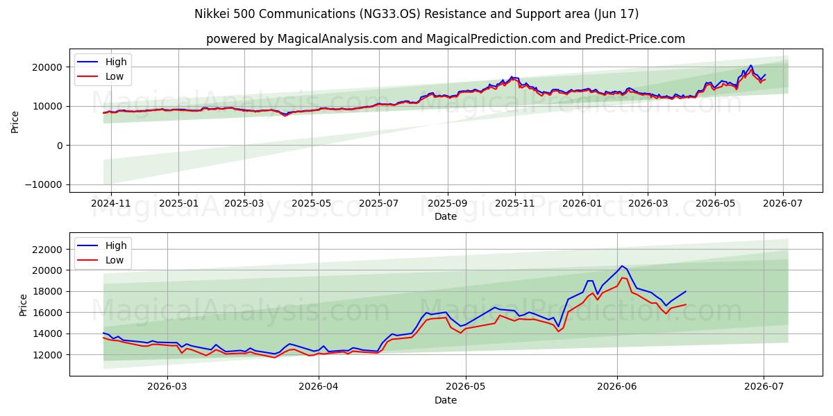833x416 pixels.
Task: Click the 2026-07 tick label on bottom chart
Action: click(x=764, y=387)
